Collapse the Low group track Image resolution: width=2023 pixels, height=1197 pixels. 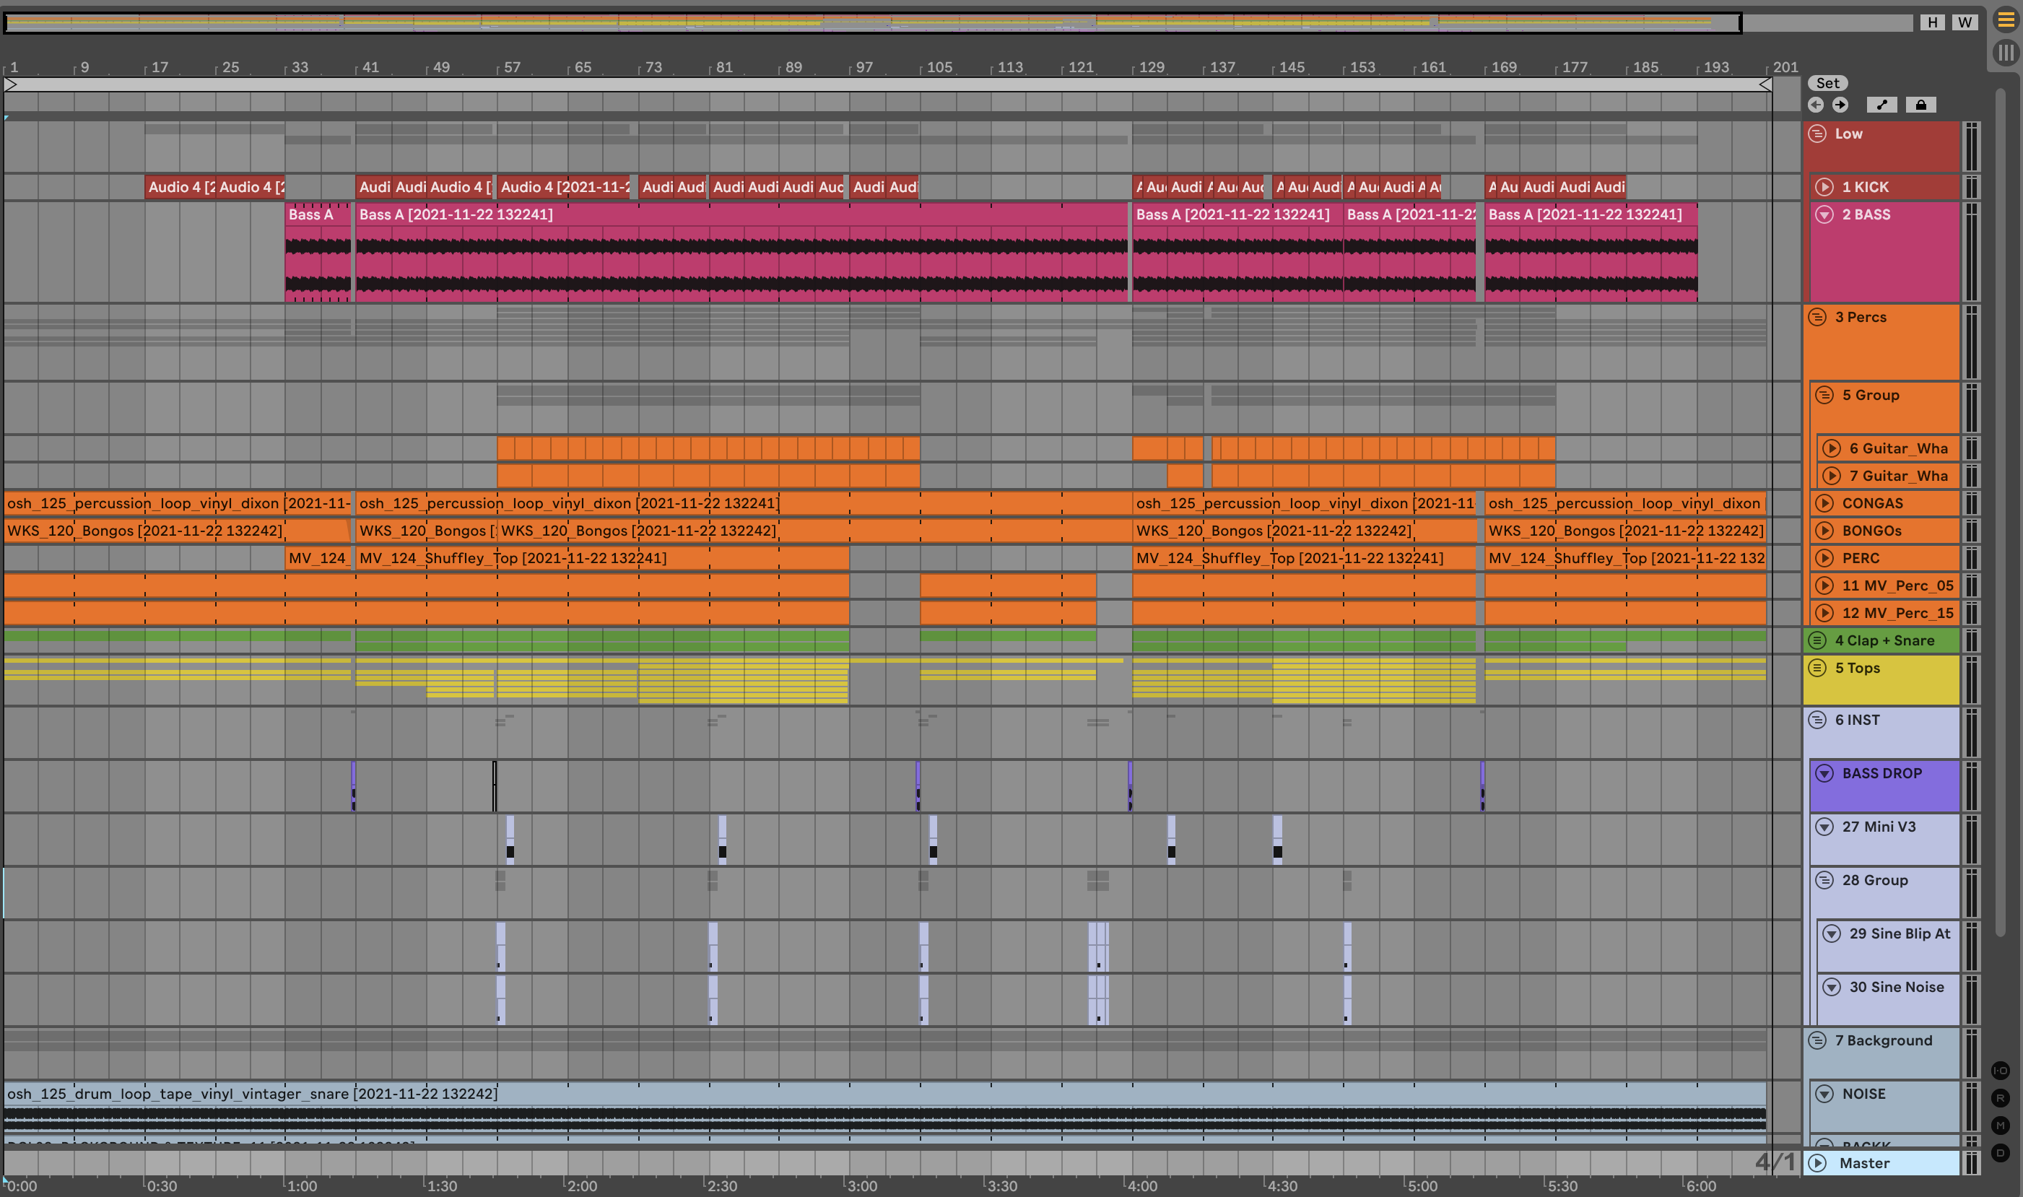tap(1817, 134)
